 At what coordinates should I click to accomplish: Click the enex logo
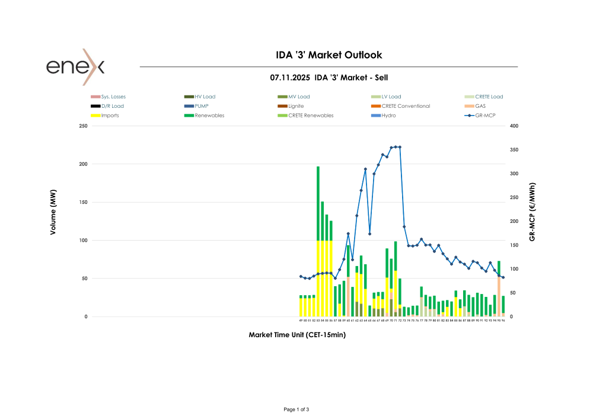point(75,66)
